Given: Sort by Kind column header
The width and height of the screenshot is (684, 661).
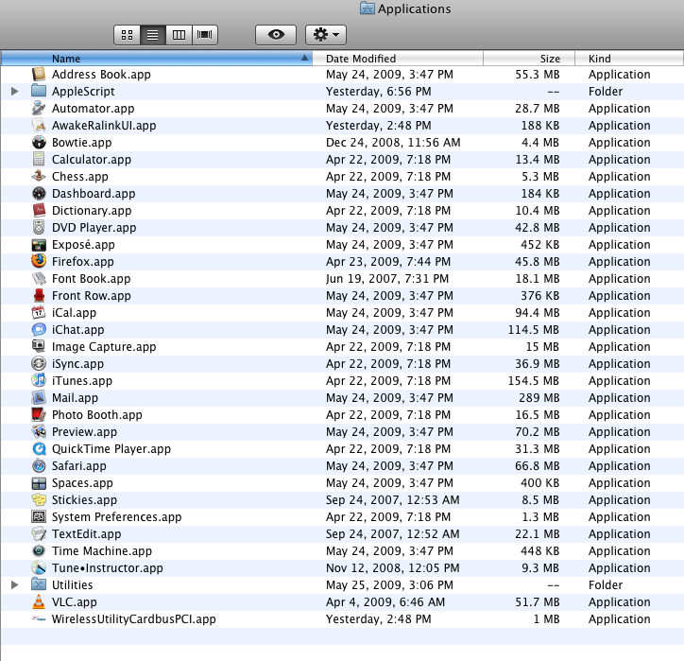Looking at the screenshot, I should [629, 59].
